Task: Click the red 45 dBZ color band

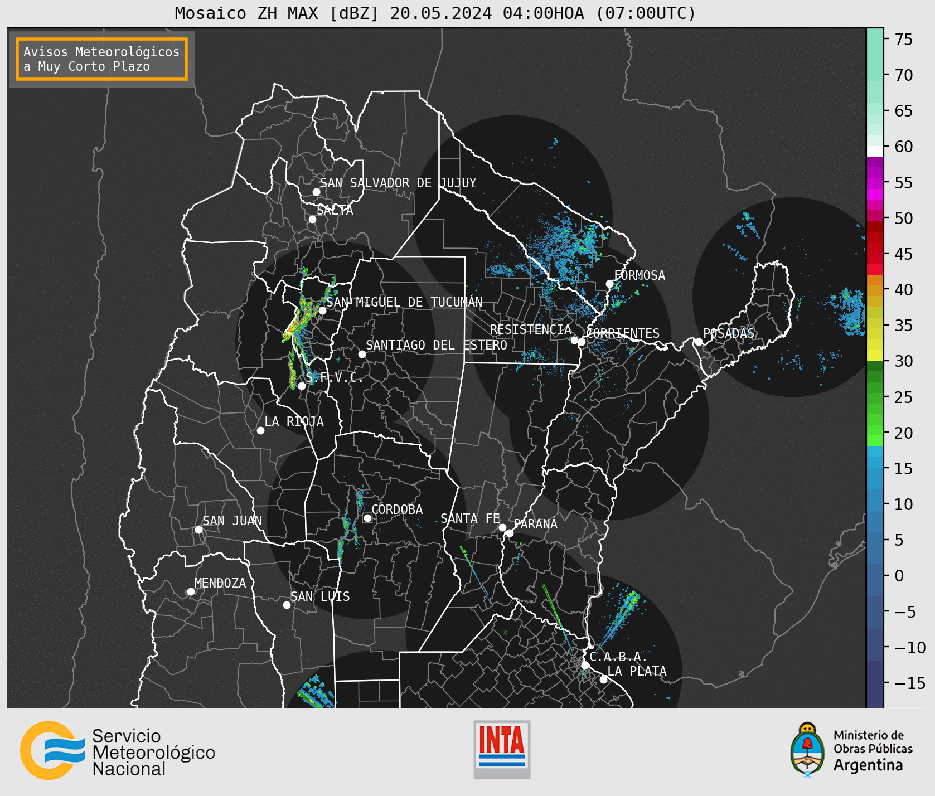Action: pyautogui.click(x=875, y=254)
